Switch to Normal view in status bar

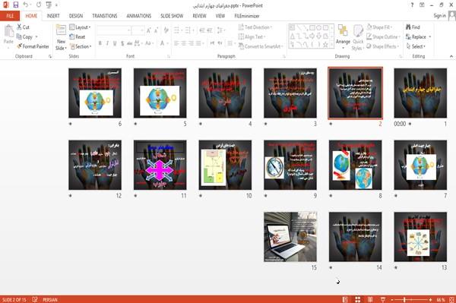(345, 299)
